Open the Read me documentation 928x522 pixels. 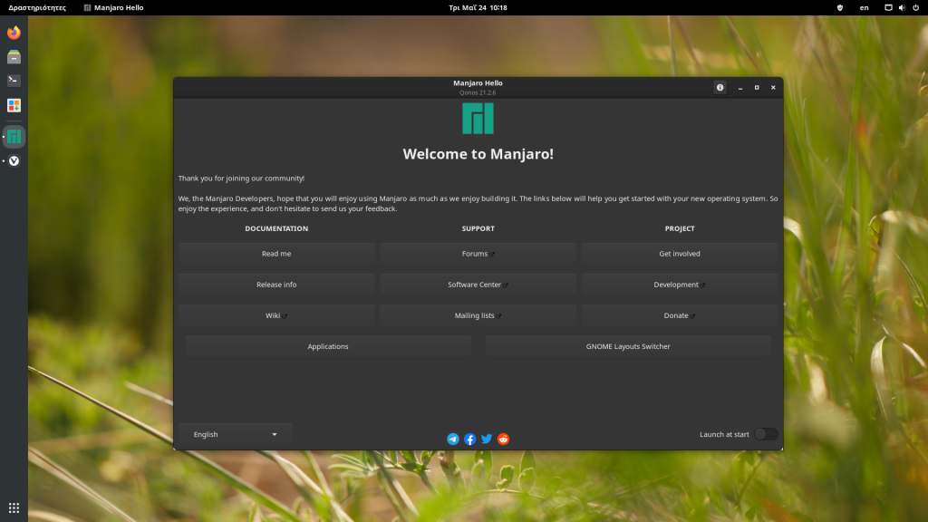tap(276, 254)
